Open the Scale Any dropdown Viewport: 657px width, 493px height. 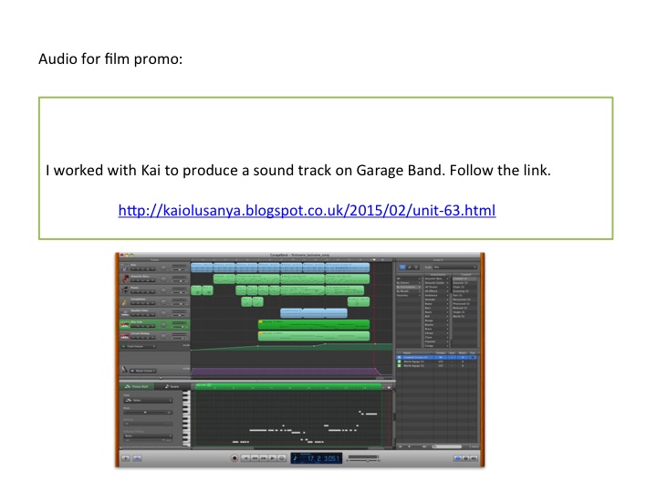[x=455, y=267]
